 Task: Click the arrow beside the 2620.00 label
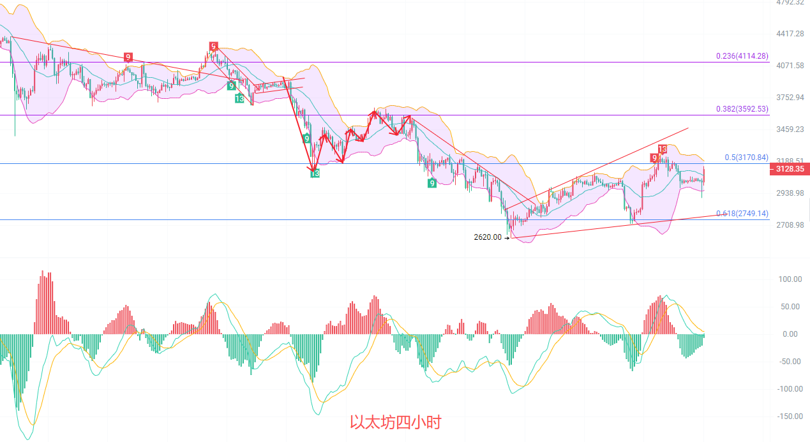point(507,237)
